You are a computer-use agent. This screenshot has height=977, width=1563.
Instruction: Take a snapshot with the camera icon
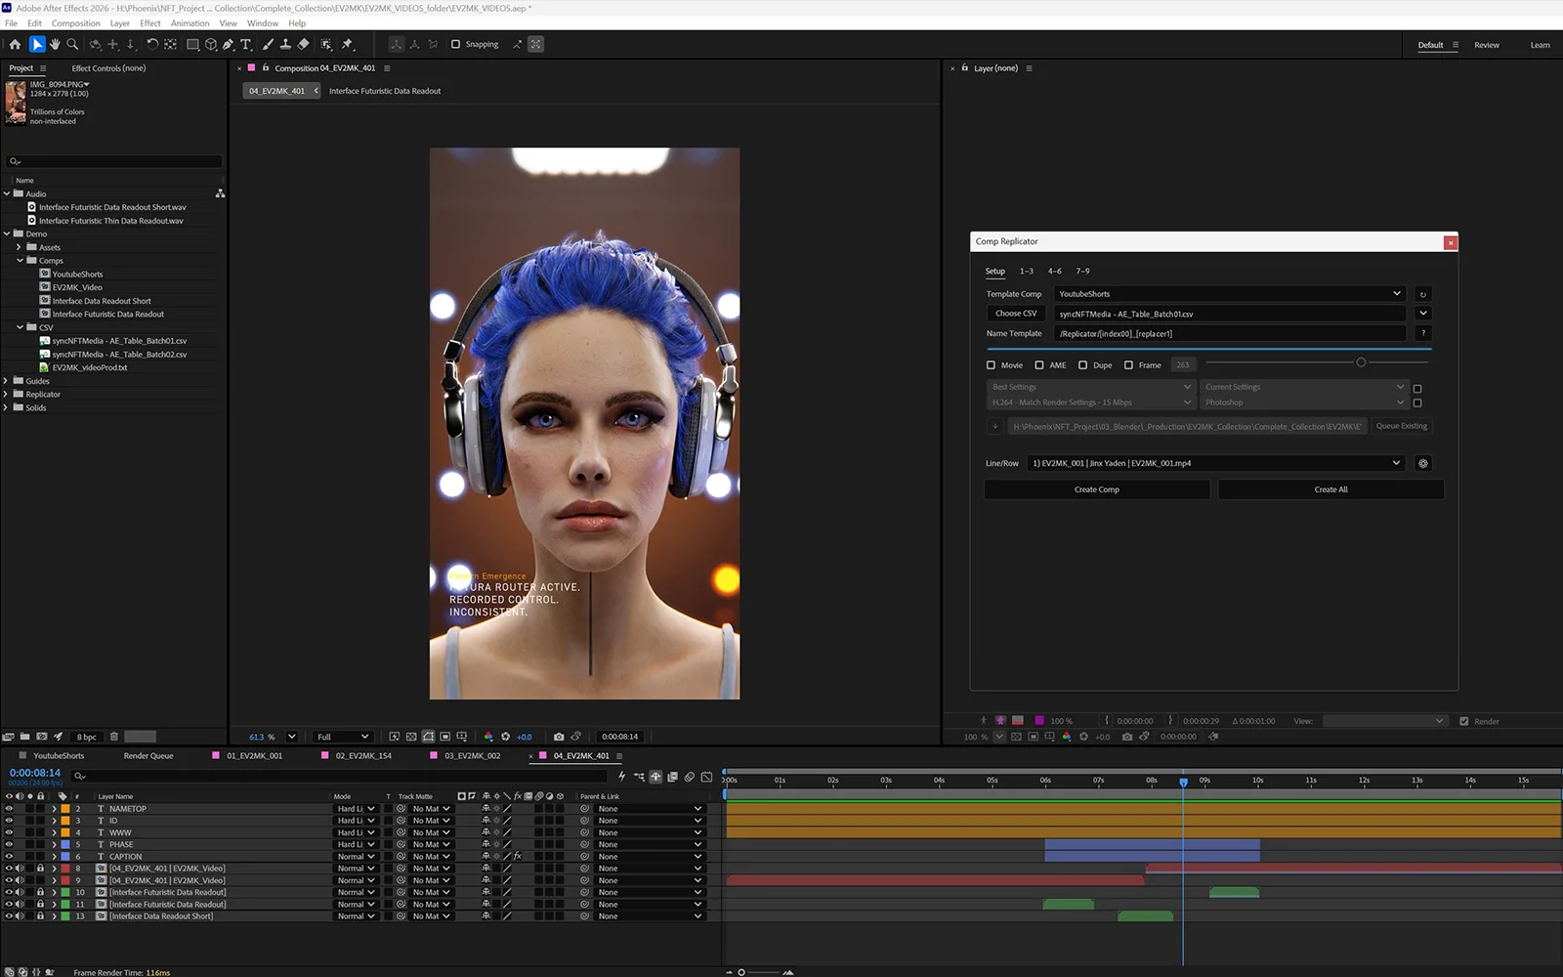pos(559,737)
